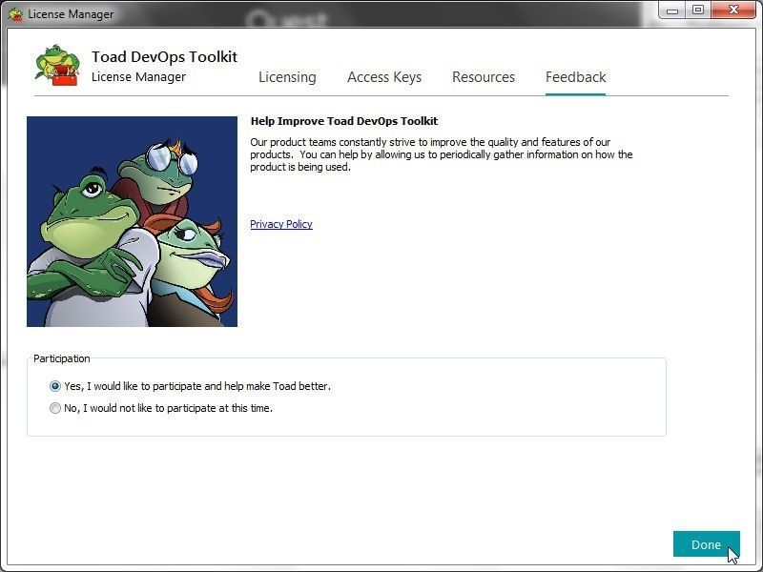This screenshot has height=572, width=763.
Task: Open the Privacy Policy link
Action: (281, 224)
